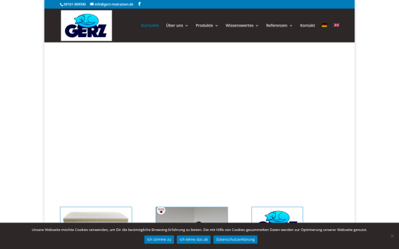399x249 pixels.
Task: Expand the Über uns dropdown arrow
Action: [x=186, y=26]
